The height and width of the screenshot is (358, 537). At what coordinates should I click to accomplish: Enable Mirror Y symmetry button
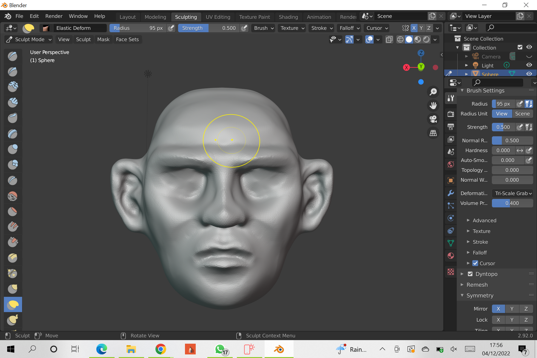(512, 309)
